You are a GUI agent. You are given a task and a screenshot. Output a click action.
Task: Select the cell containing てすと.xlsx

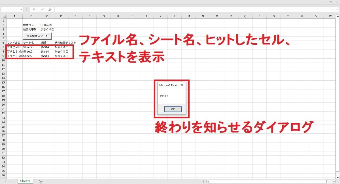14,47
